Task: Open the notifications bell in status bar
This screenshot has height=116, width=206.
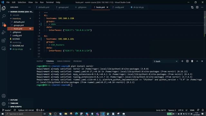Action: coord(203,110)
